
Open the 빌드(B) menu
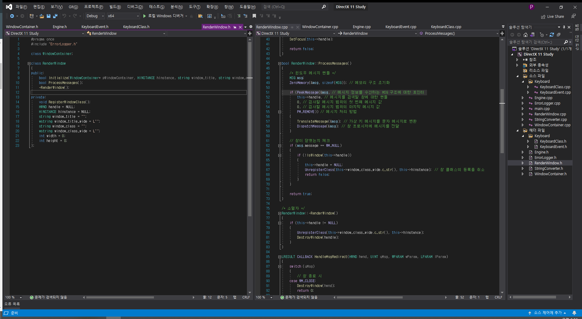tap(115, 7)
